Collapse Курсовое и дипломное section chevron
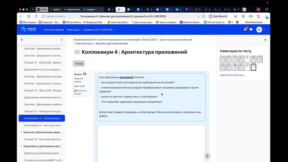The height and width of the screenshot is (162, 288). tap(21, 146)
